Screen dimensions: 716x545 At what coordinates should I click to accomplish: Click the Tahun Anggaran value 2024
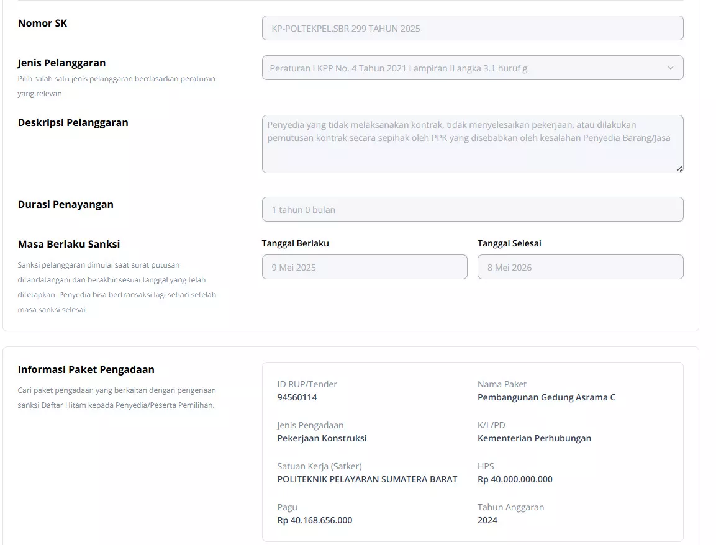[x=487, y=520]
